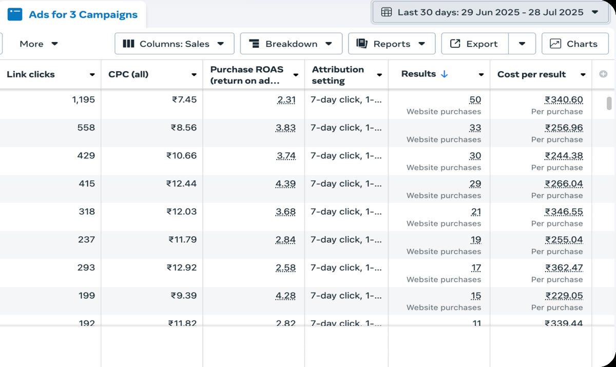
Task: Click the 3.83 Purchase ROAS value
Action: tap(285, 128)
